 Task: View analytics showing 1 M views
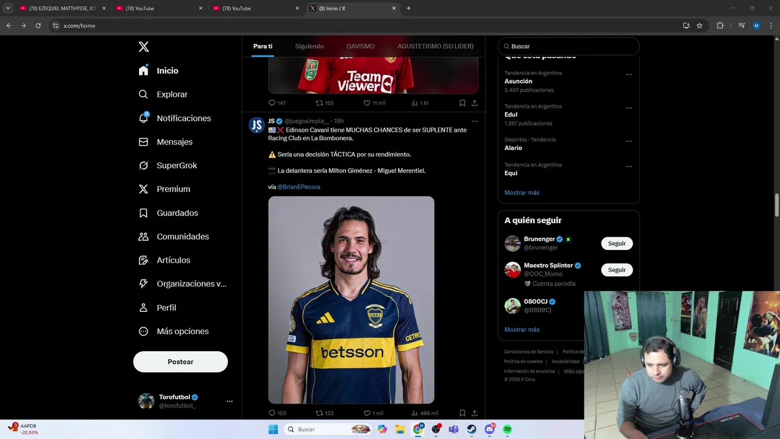click(420, 103)
